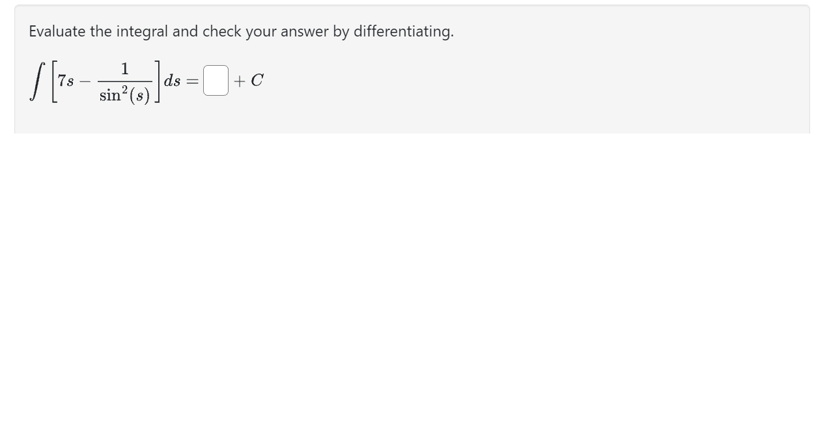Click the ds symbol in the integral
The width and height of the screenshot is (814, 422).
click(x=171, y=81)
